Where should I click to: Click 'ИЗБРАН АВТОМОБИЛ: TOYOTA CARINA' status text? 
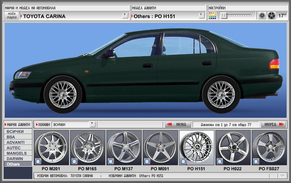pyautogui.click(x=65, y=176)
